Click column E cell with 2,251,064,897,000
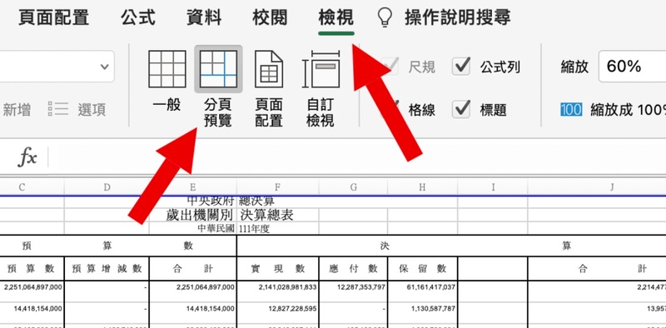Screen dimensions: 666x328 tap(193, 291)
